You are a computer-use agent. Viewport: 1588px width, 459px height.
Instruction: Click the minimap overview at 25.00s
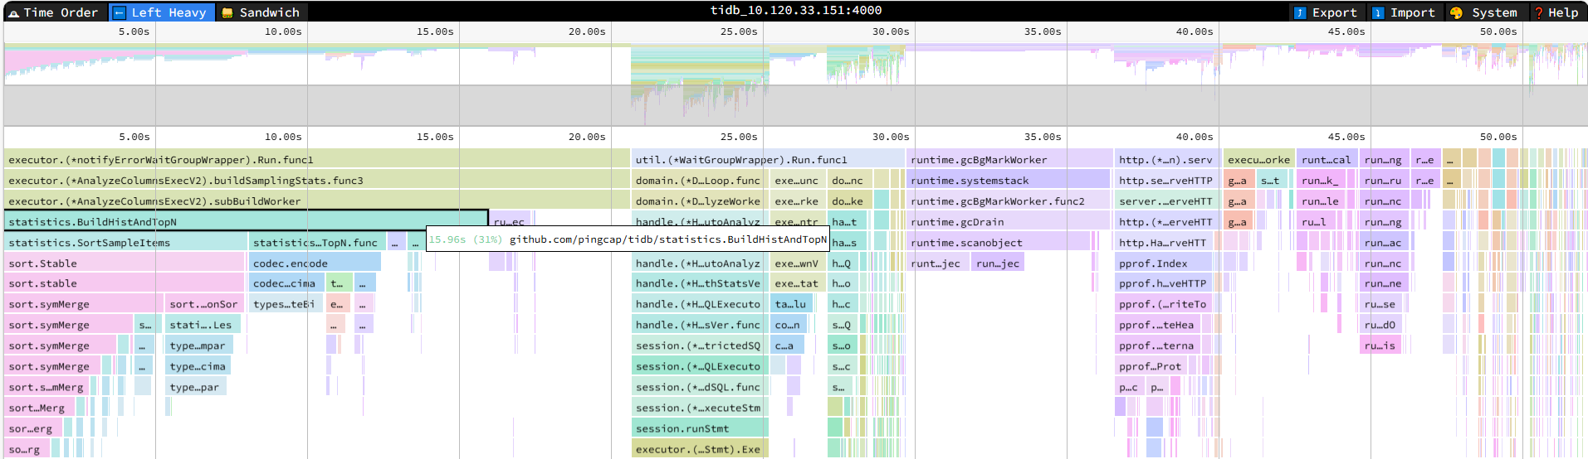tap(739, 66)
